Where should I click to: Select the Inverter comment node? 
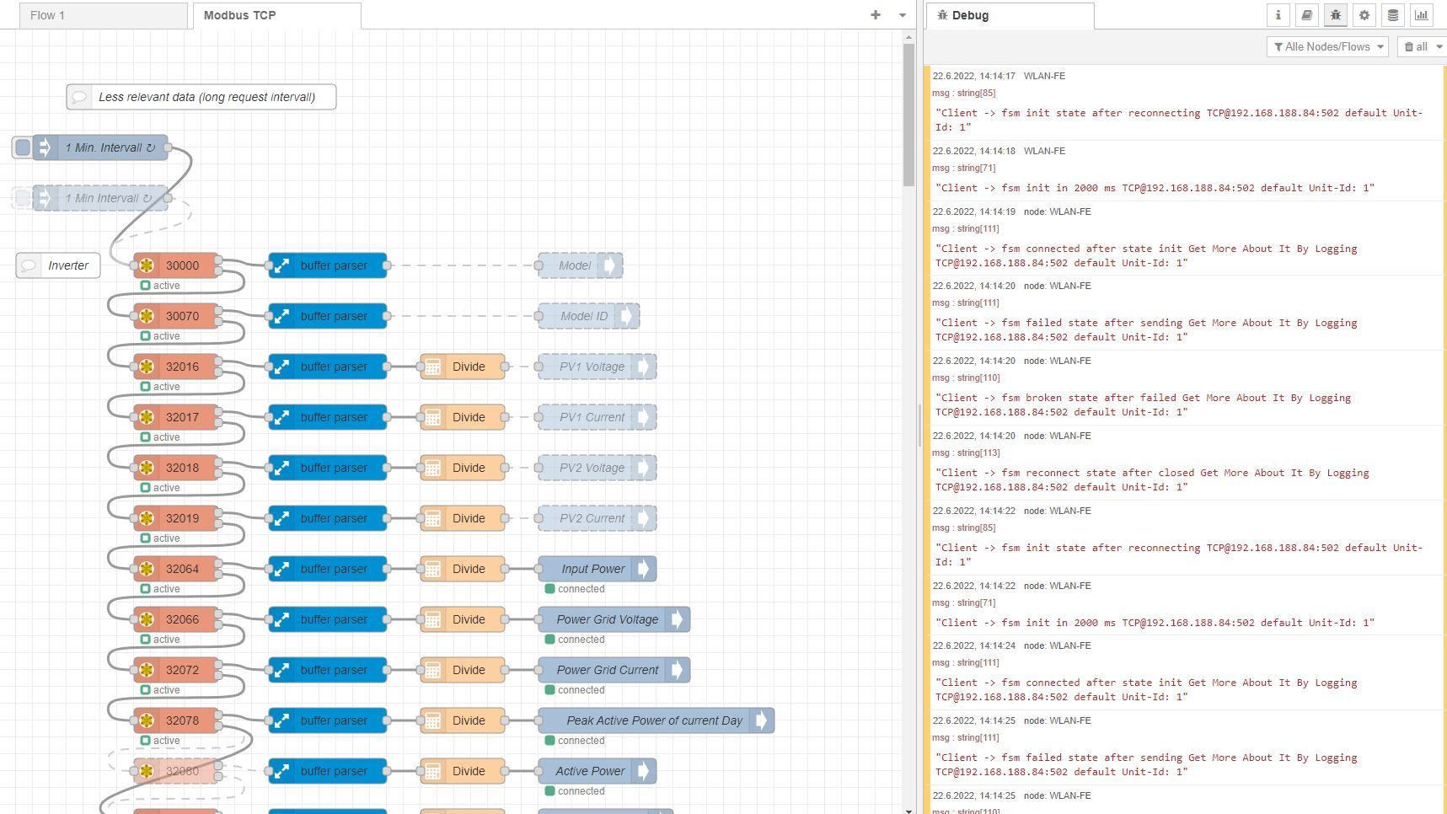click(58, 265)
